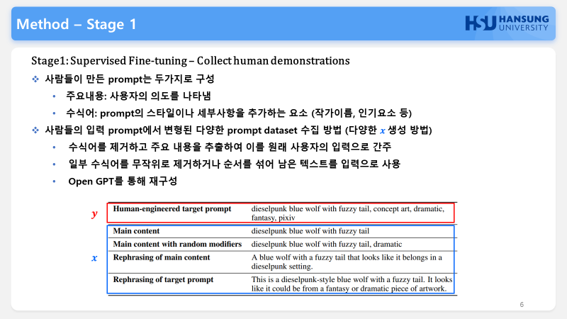567x319 pixels.
Task: Click the 'Rephrasing of main content' label
Action: coord(162,257)
